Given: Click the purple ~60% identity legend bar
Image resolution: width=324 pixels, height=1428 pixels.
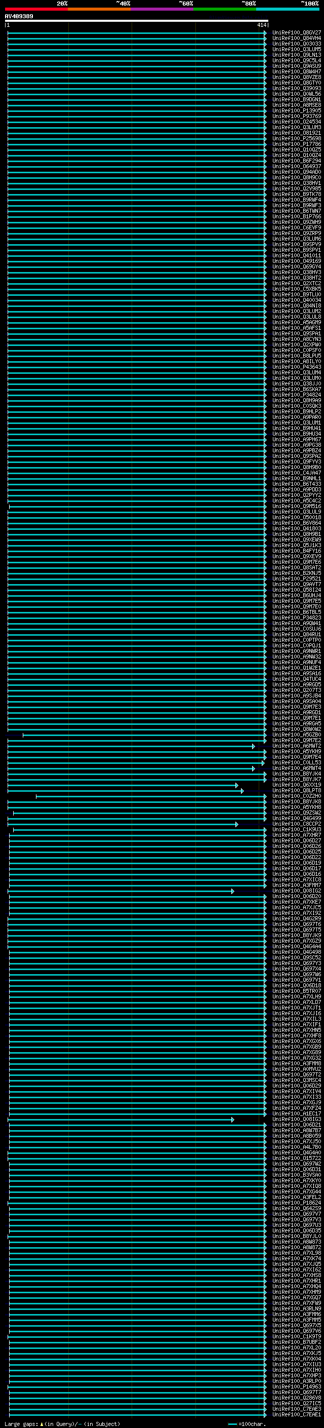Looking at the screenshot, I should [x=163, y=9].
